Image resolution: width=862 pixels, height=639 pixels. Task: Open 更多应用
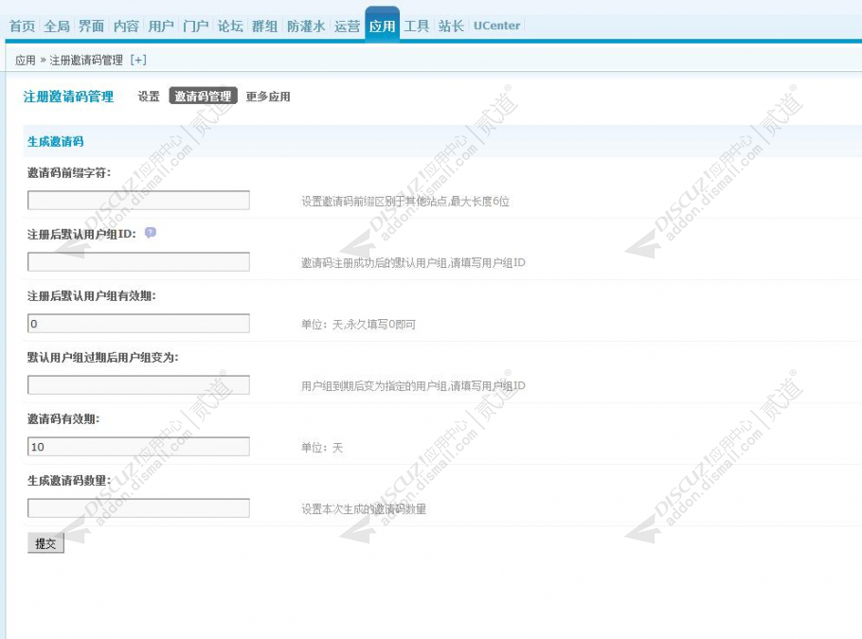270,97
